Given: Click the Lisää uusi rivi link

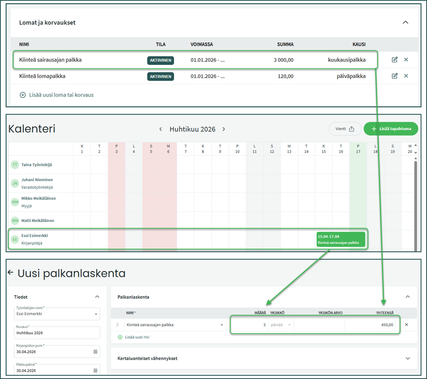Looking at the screenshot, I should 137,337.
